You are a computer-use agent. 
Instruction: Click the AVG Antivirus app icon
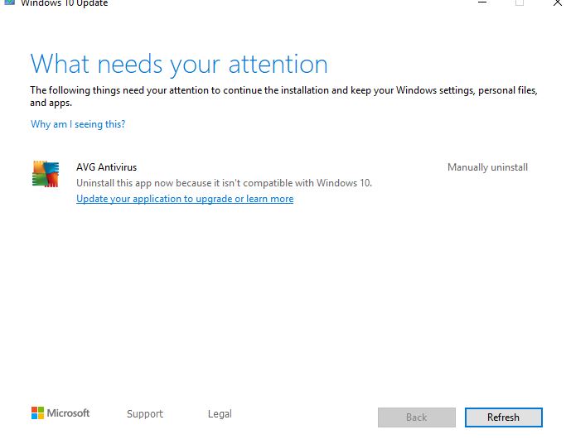click(46, 174)
